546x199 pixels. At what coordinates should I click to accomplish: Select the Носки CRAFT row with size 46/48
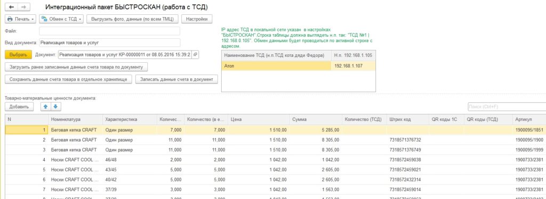click(276, 160)
